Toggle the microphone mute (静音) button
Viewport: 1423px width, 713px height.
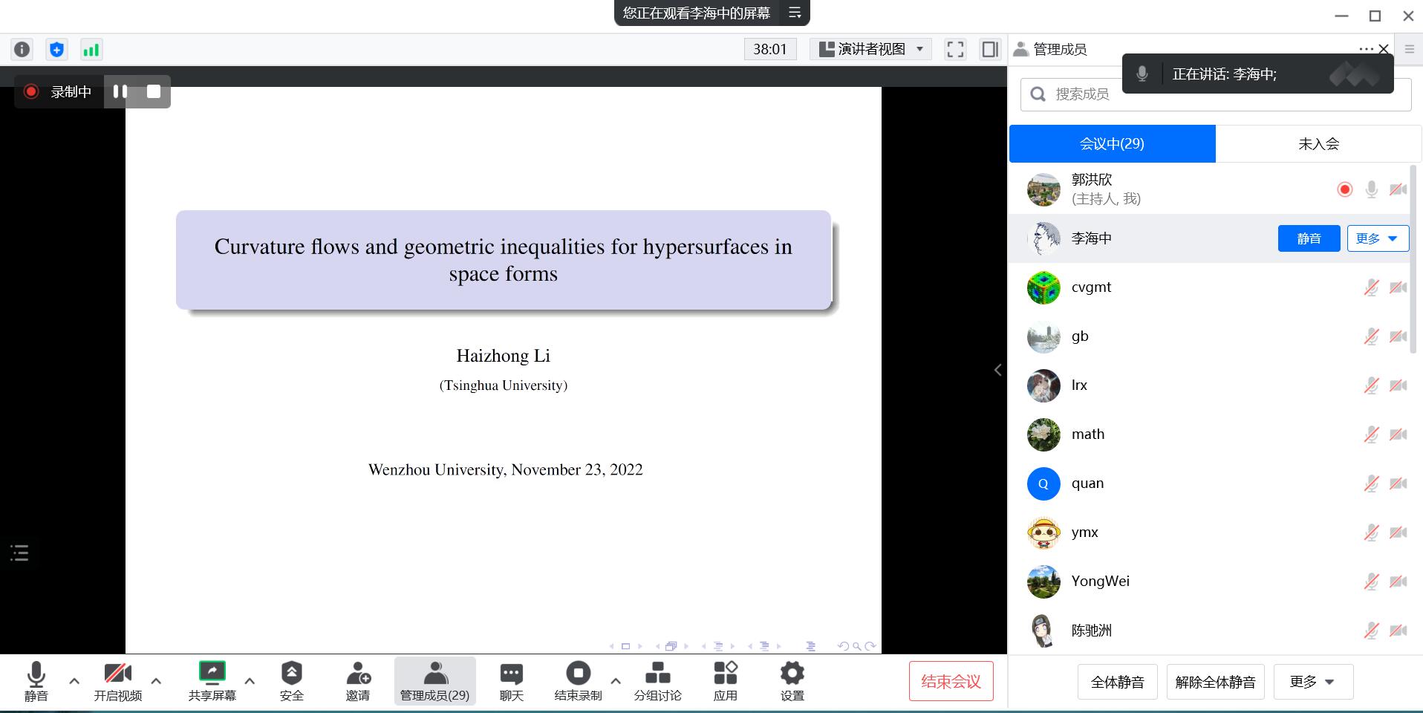[36, 681]
